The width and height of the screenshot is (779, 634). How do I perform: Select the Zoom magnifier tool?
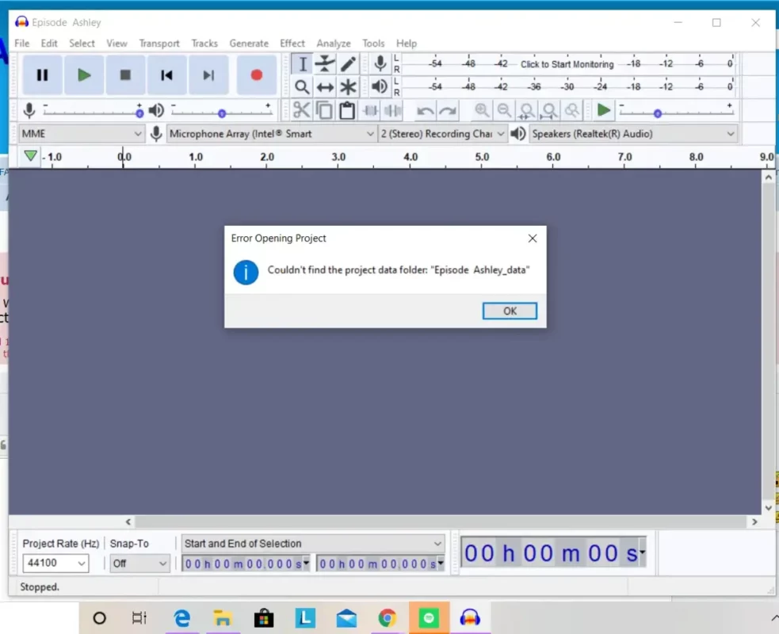[x=302, y=87]
